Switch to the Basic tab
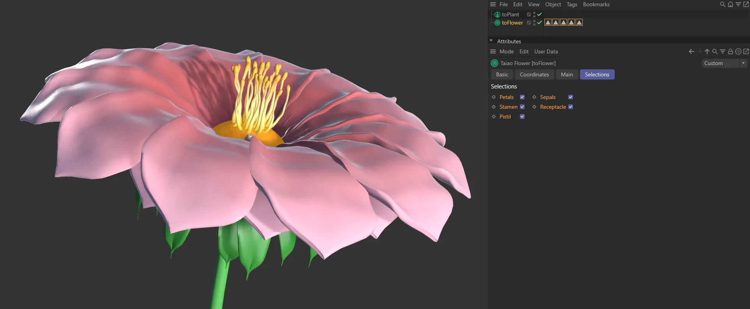The height and width of the screenshot is (309, 750). (502, 74)
